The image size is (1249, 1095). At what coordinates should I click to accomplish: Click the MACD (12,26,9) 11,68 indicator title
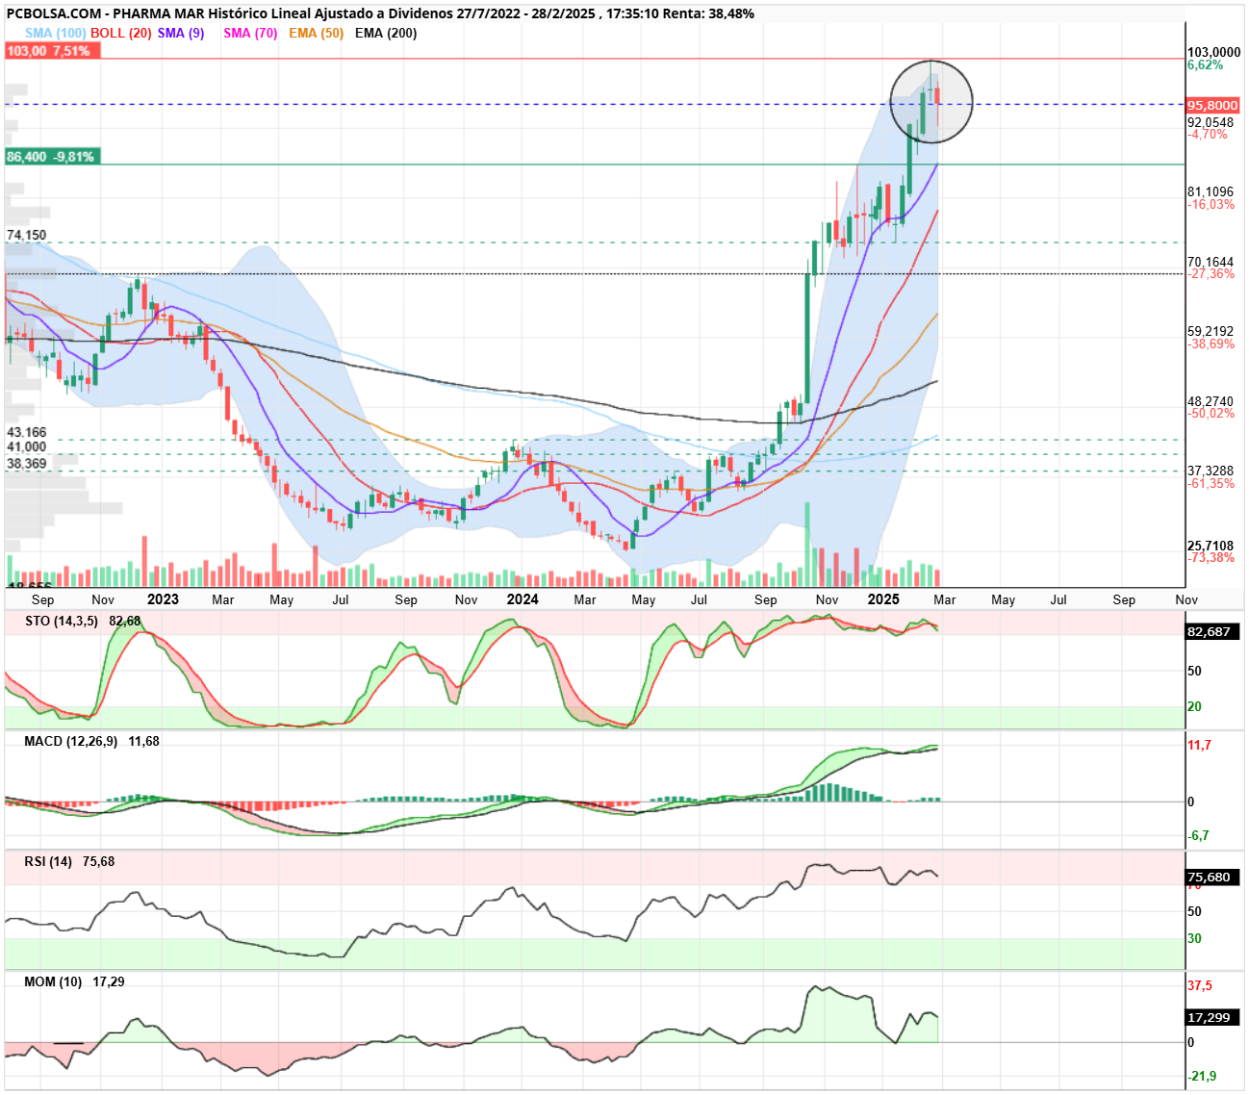(x=91, y=742)
